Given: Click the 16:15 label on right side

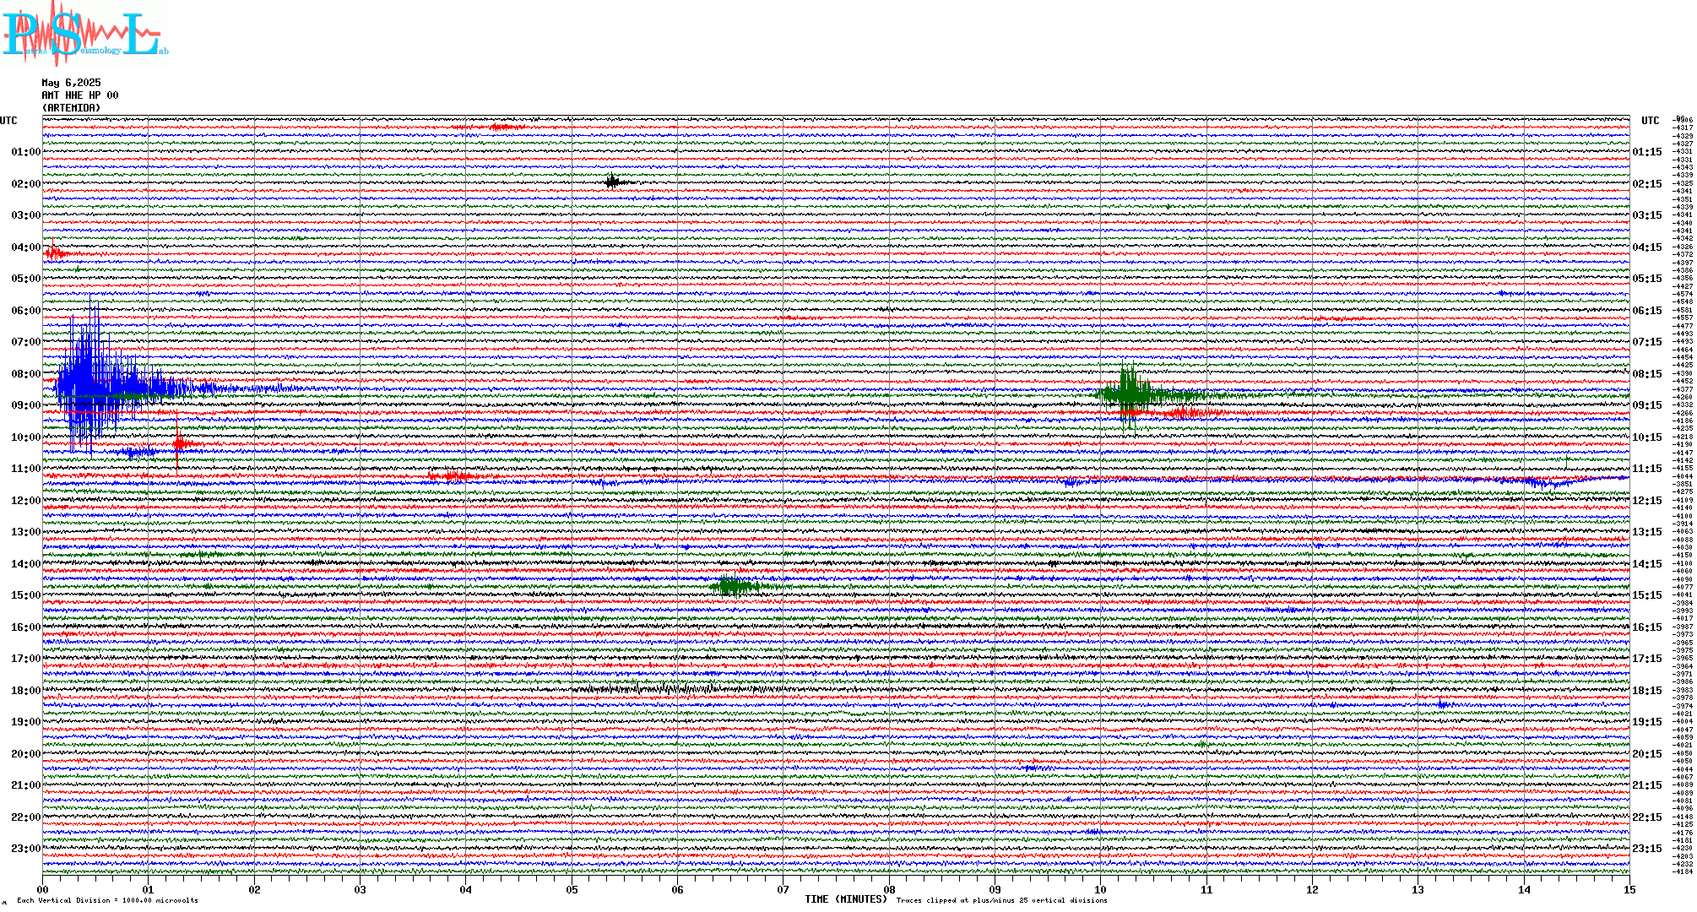Looking at the screenshot, I should (x=1647, y=627).
